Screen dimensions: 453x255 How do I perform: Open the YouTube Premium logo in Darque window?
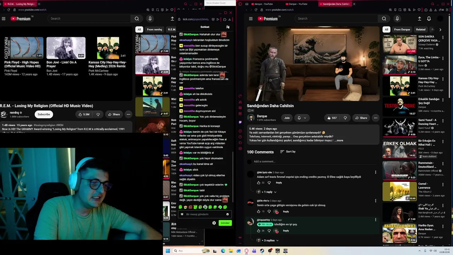click(268, 19)
